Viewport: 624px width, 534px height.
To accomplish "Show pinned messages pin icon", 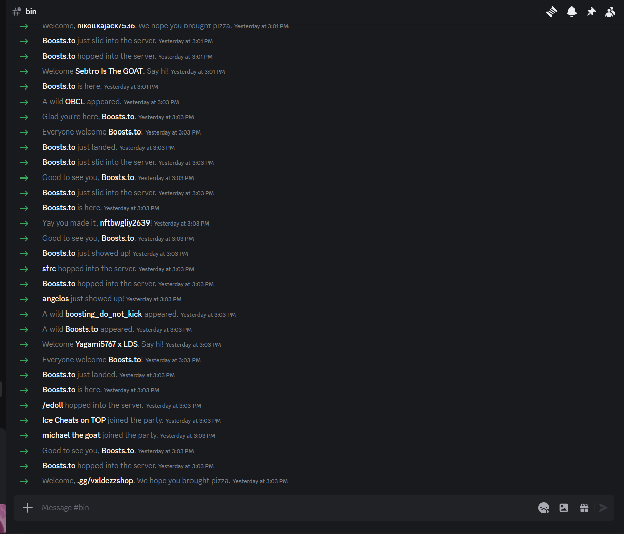I will pyautogui.click(x=591, y=12).
